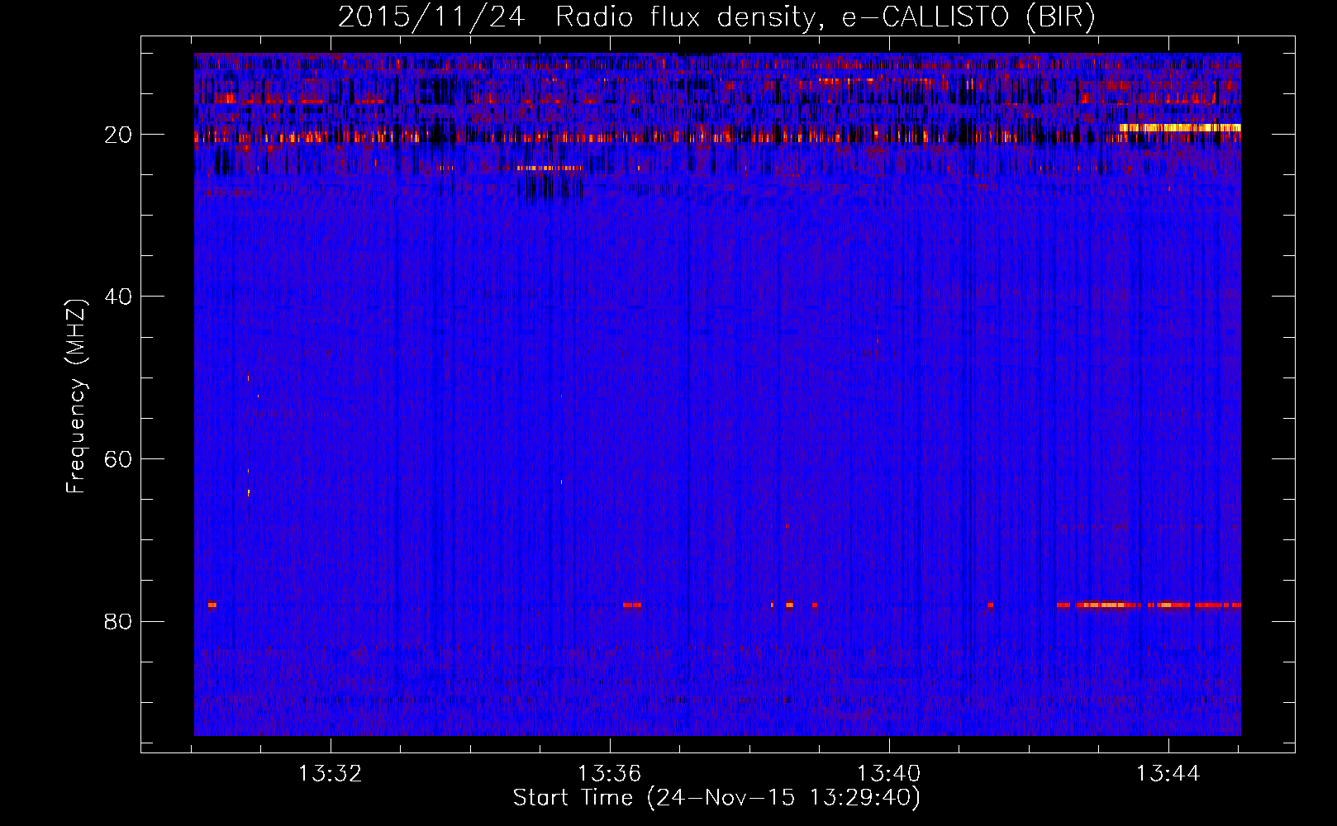Click the date '2015/11/24' in the title
The image size is (1337, 826).
(x=431, y=17)
